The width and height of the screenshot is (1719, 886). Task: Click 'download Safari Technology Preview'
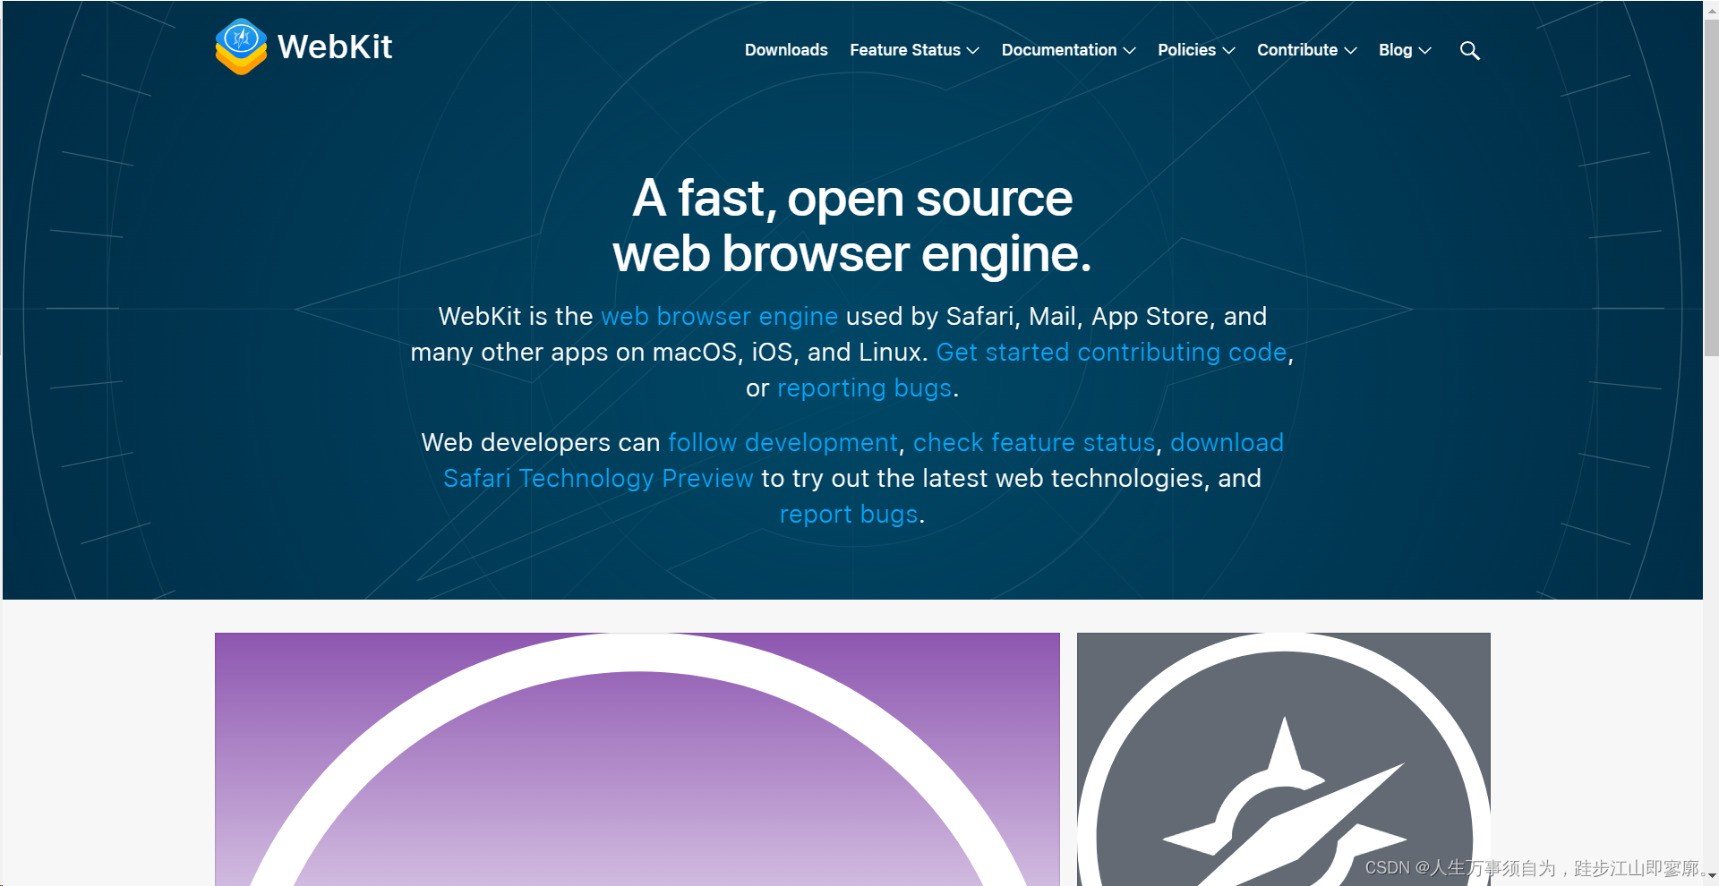[599, 478]
